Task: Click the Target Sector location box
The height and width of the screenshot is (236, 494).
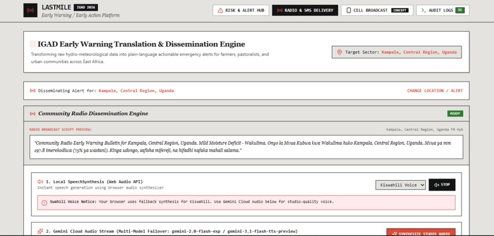Action: click(x=397, y=52)
